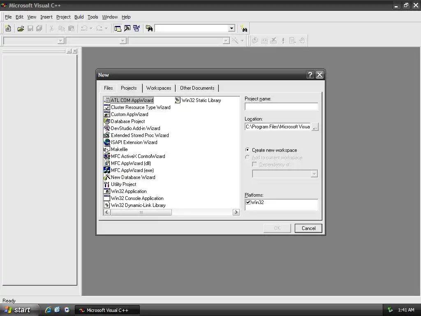
Task: Select the Win32 Dynamic-Link Library project type
Action: tap(134, 205)
